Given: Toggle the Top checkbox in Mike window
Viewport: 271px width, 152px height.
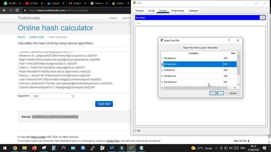Looking at the screenshot, I should pos(135,130).
